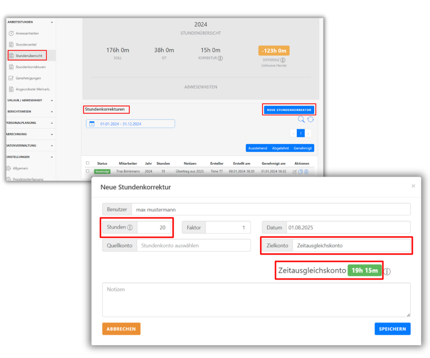Click the refresh icon beside the search icon

(x=311, y=120)
